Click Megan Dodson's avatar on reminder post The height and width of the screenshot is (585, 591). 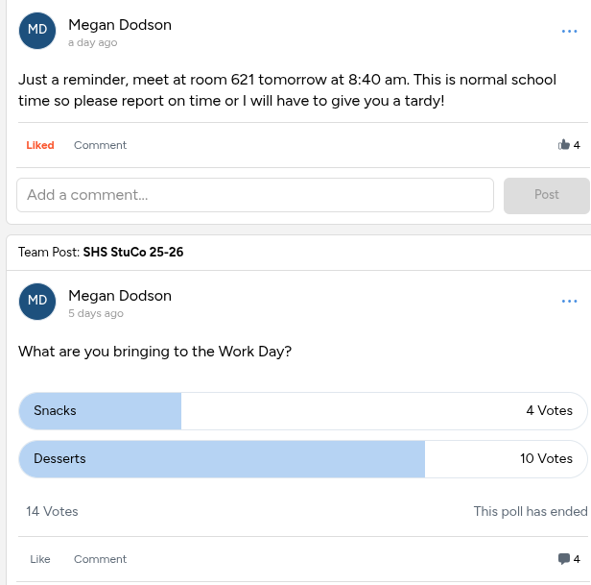tap(37, 30)
